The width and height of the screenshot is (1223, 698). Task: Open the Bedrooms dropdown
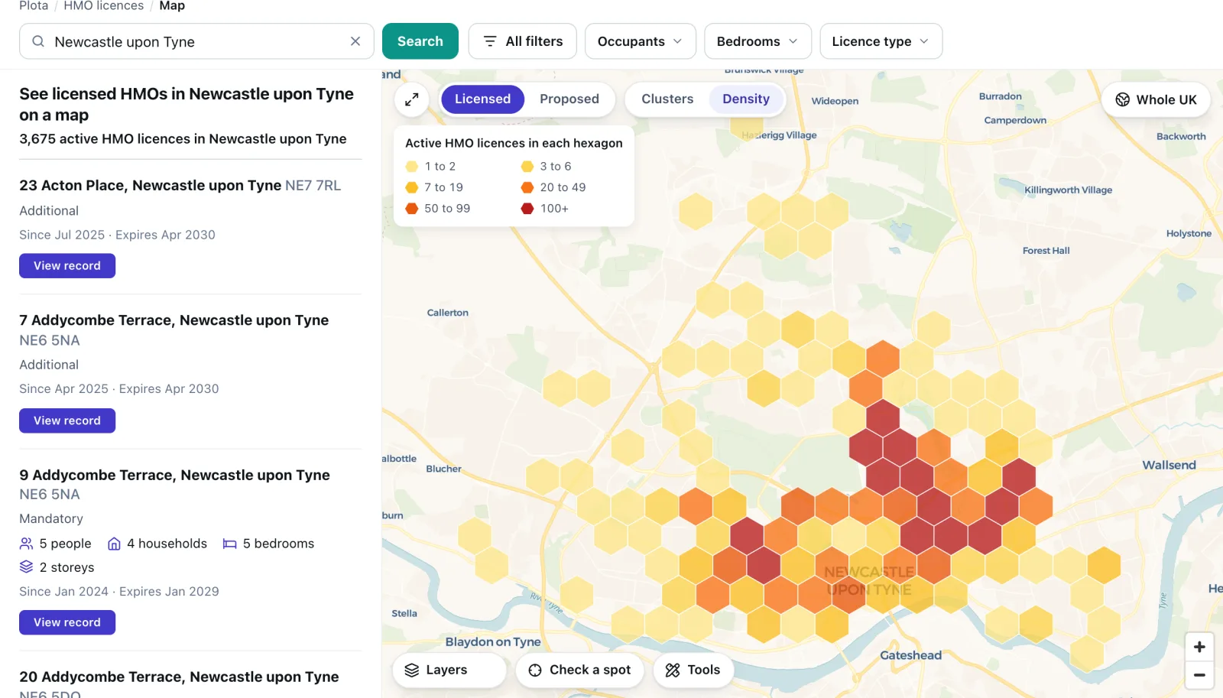757,41
